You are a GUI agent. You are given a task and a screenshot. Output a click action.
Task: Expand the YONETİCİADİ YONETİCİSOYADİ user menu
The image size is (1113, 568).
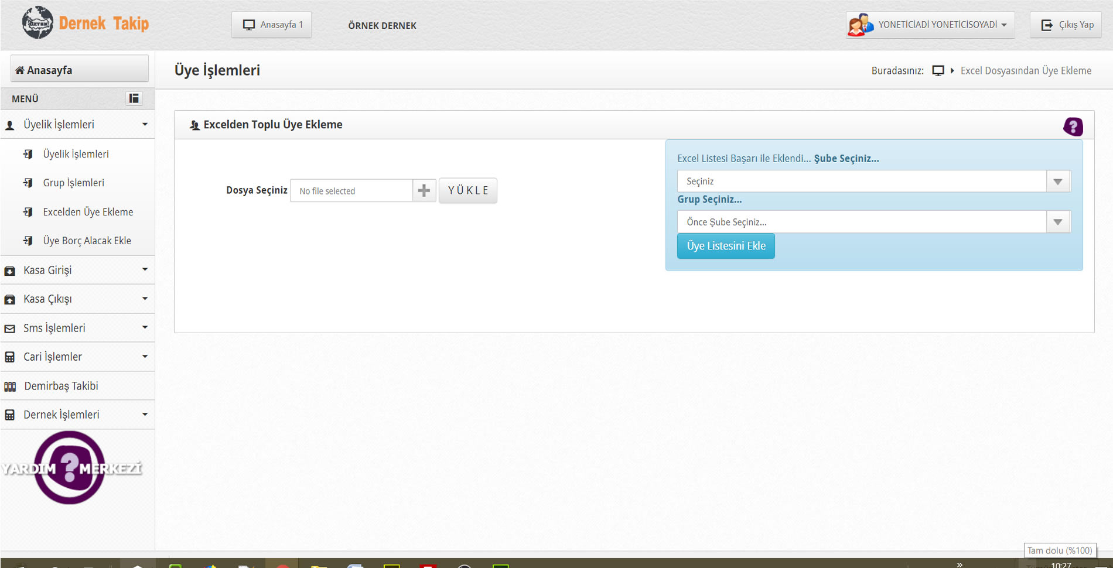coord(942,25)
